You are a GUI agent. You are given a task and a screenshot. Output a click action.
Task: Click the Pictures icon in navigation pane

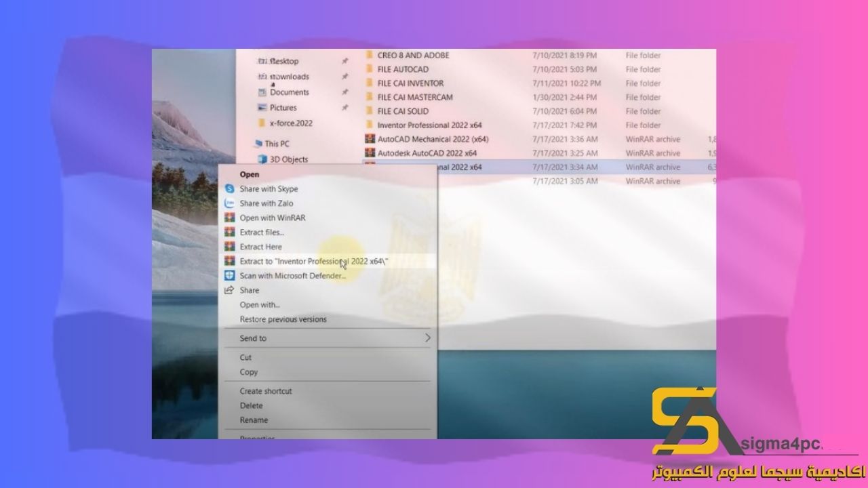click(262, 108)
